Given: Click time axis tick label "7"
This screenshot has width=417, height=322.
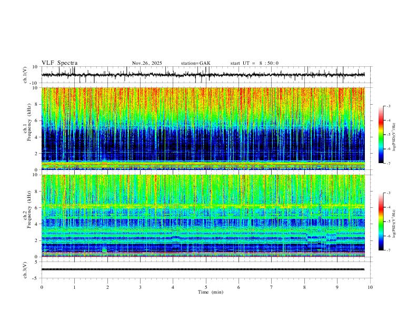Looking at the screenshot, I should pyautogui.click(x=272, y=287).
